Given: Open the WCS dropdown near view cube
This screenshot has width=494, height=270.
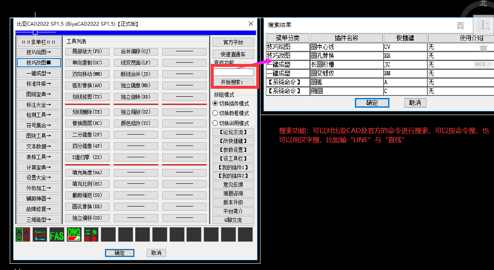Looking at the screenshot, I should click(483, 64).
